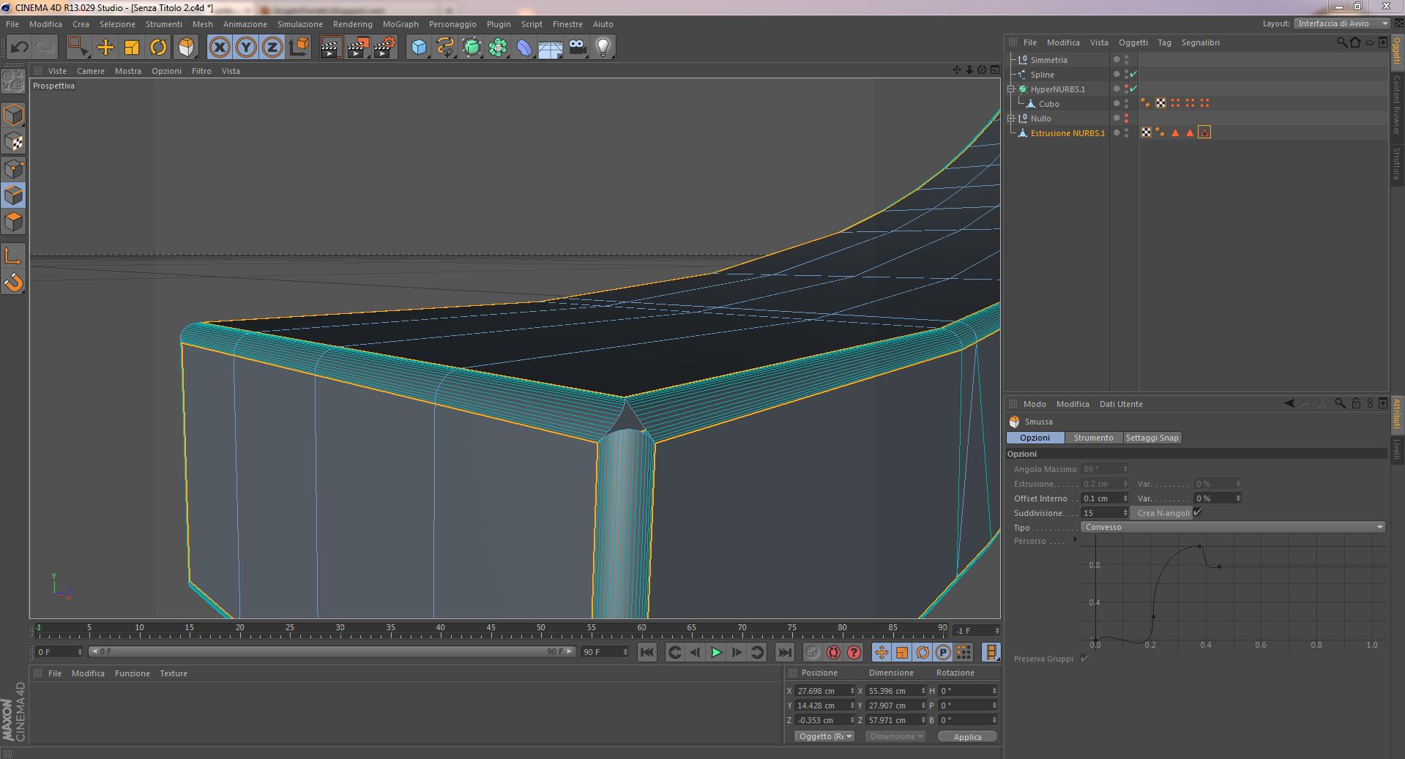Click the Make Editable icon
Screen dimensions: 1405x759
click(13, 81)
